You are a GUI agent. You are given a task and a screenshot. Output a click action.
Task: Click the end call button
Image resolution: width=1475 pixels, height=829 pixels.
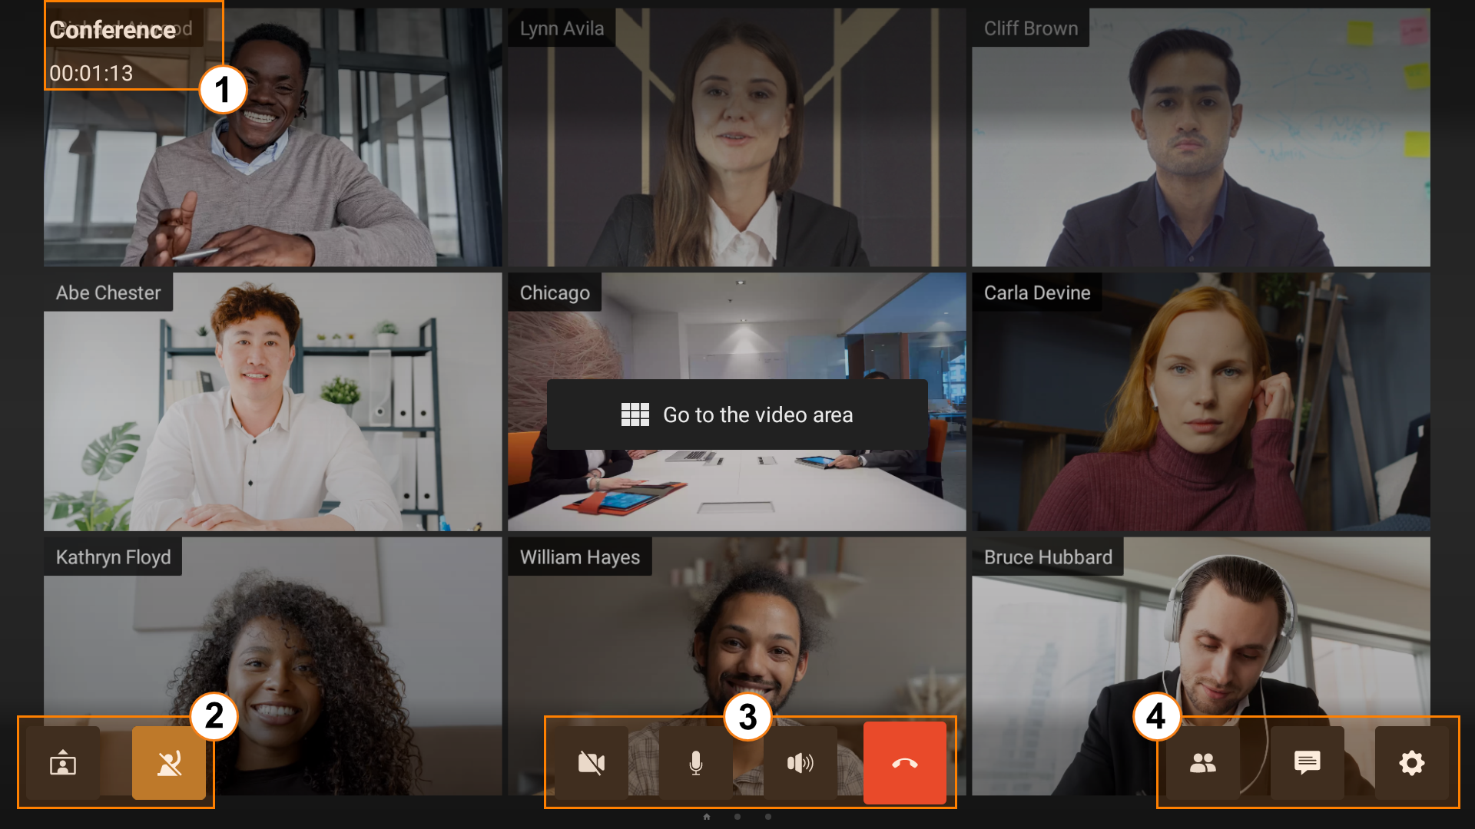pyautogui.click(x=905, y=762)
